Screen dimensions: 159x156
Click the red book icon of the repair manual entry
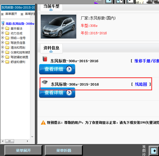coord(45,59)
